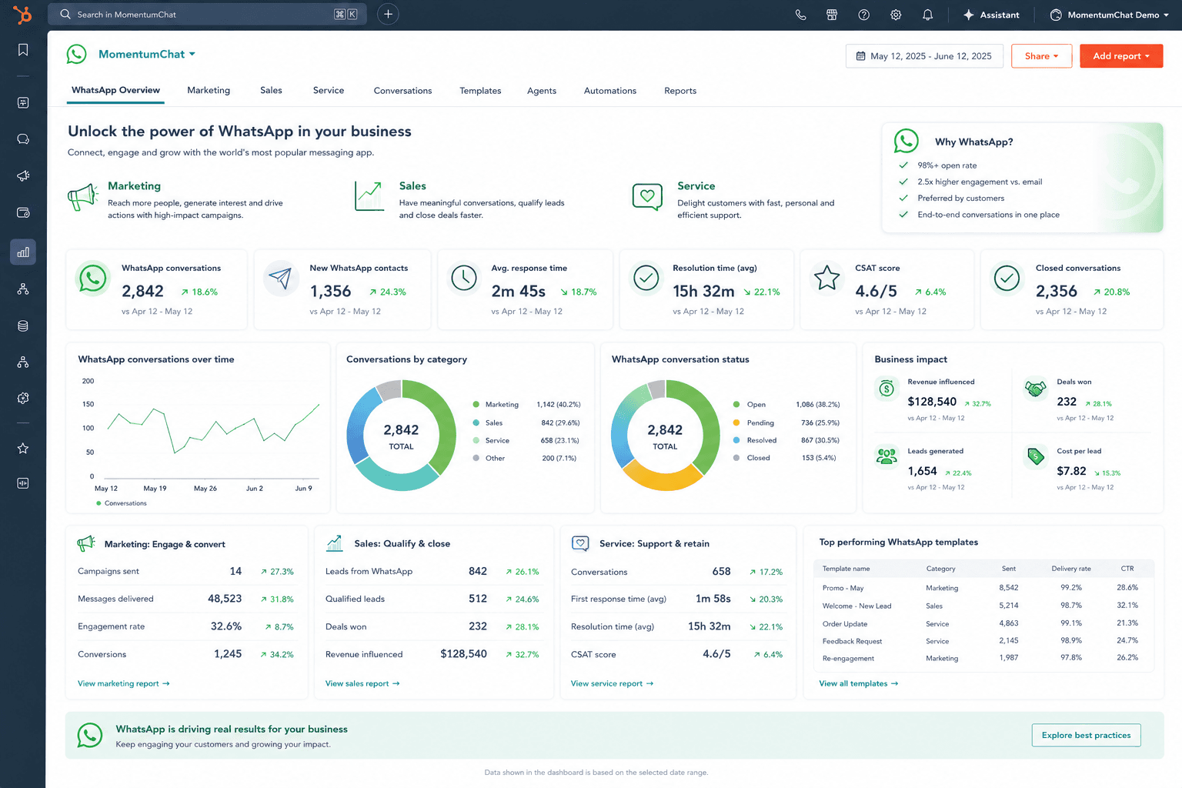Switch to Automations tab
Viewport: 1182px width, 788px height.
[x=610, y=91]
